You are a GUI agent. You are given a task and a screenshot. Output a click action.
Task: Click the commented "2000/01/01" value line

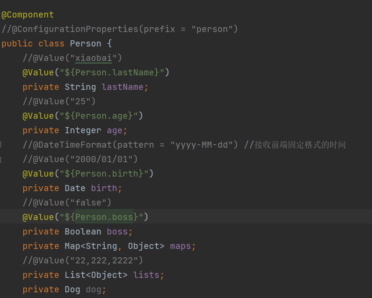[x=80, y=159]
